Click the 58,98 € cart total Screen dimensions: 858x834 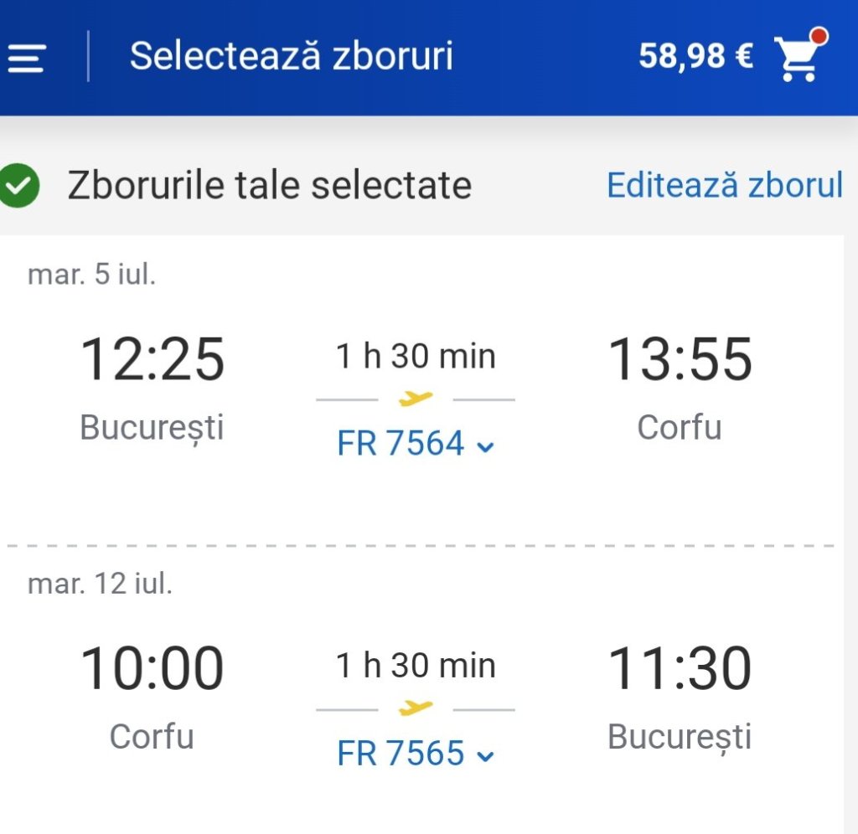695,56
